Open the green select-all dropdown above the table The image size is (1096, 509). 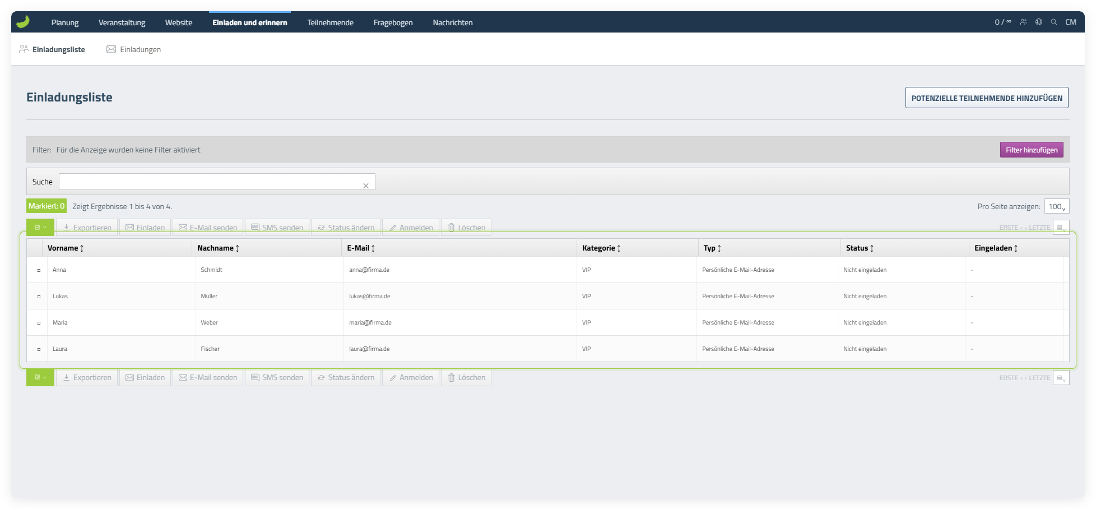(x=40, y=228)
